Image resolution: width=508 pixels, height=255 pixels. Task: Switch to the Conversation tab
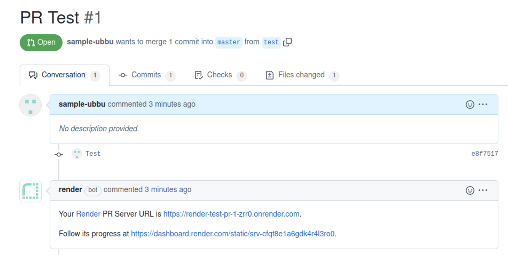click(x=64, y=75)
